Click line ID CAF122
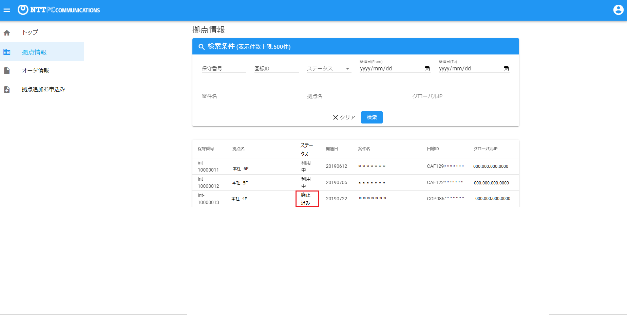The image size is (627, 315). point(445,183)
